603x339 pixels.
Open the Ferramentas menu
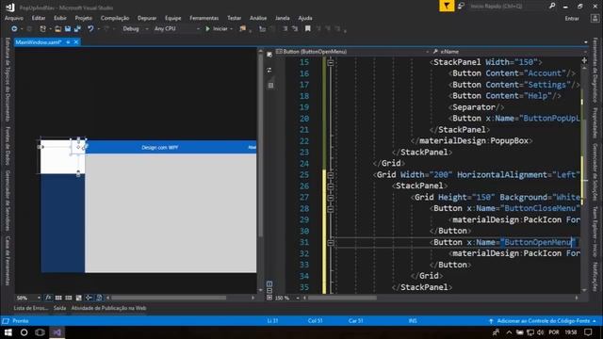pyautogui.click(x=204, y=18)
